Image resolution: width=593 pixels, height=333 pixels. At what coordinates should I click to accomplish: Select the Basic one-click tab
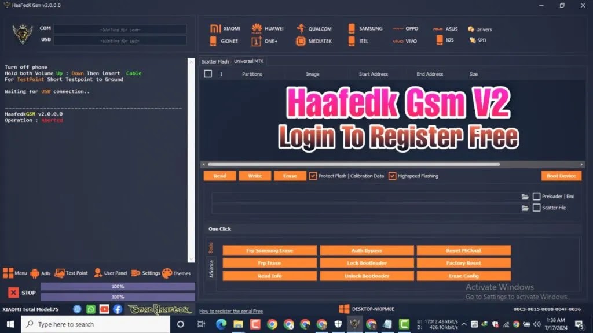[211, 247]
